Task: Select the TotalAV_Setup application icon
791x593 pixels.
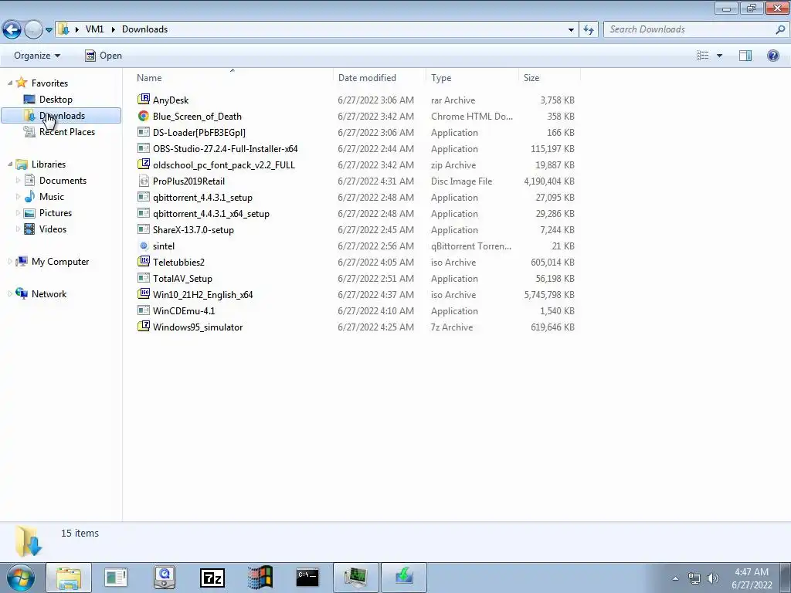Action: coord(144,278)
